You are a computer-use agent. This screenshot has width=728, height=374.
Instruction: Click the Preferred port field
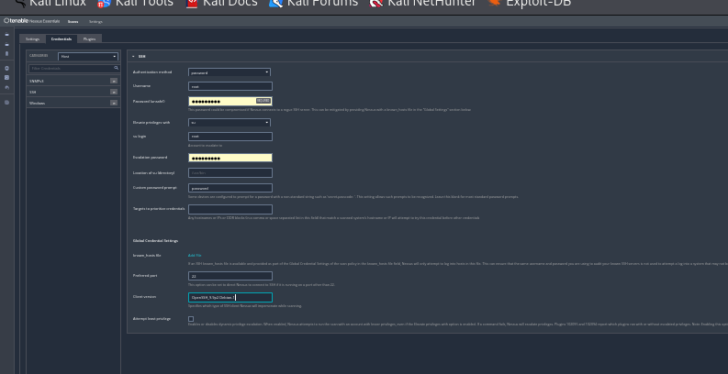(230, 276)
